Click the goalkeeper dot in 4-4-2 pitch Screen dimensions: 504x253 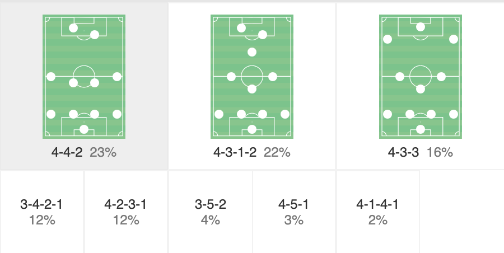(84, 129)
